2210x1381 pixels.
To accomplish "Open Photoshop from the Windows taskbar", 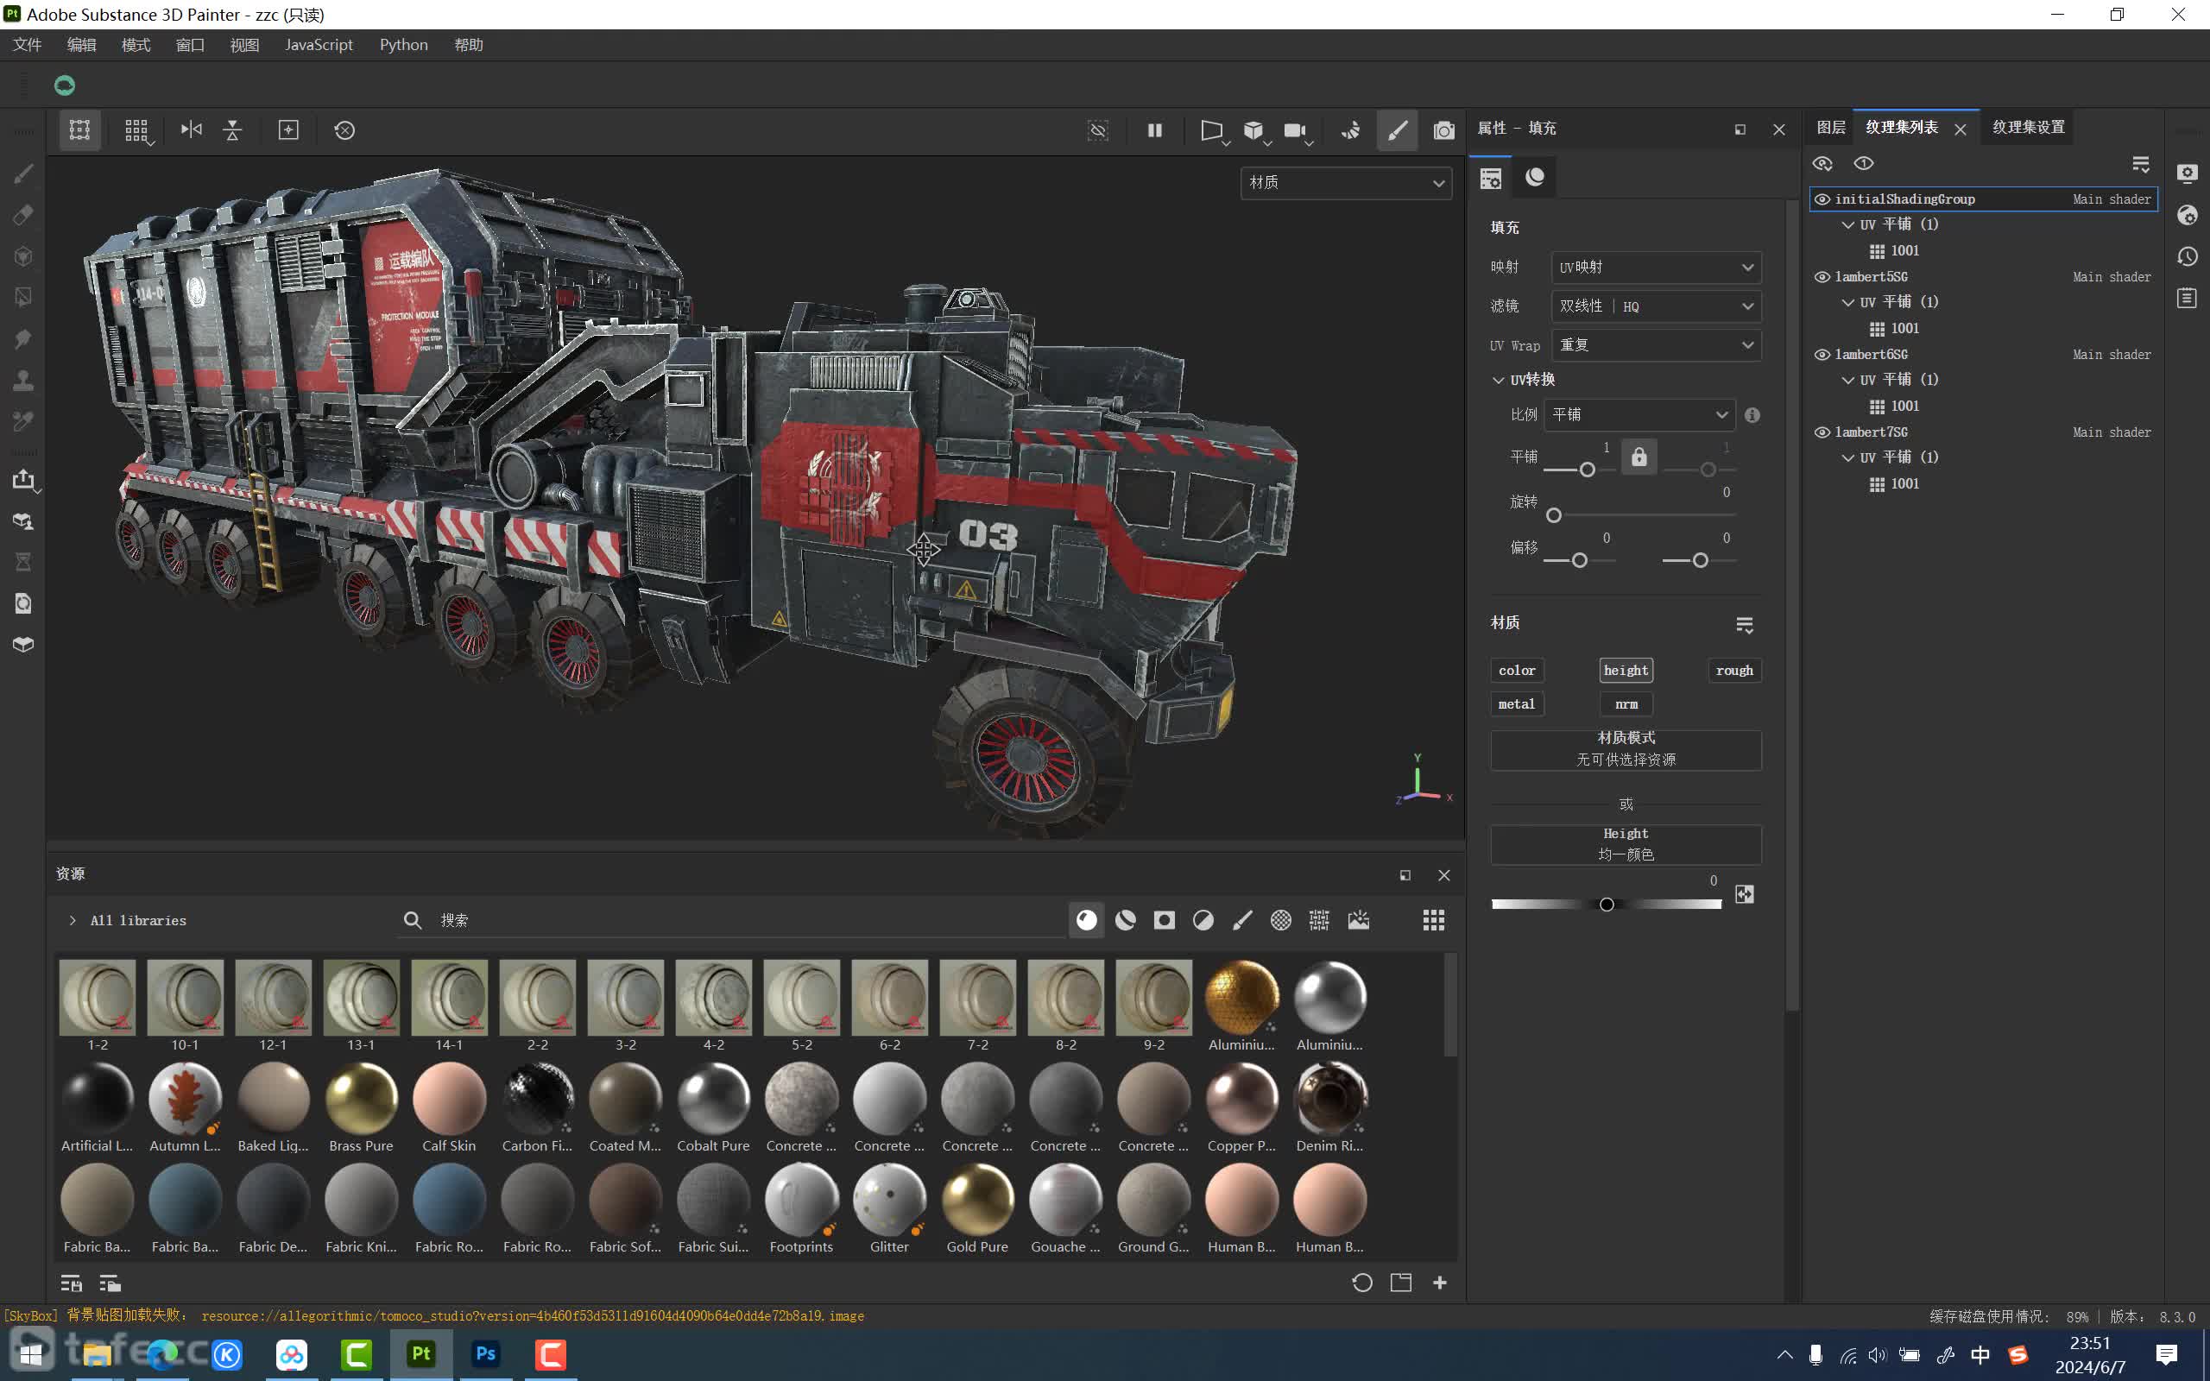I will click(x=486, y=1353).
